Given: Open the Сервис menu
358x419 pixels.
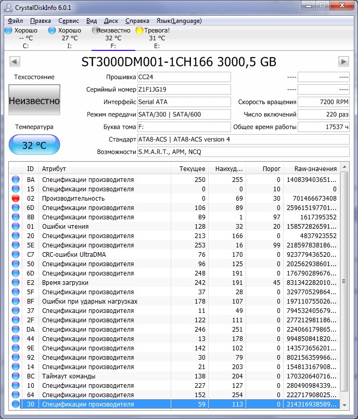Looking at the screenshot, I should (x=69, y=21).
